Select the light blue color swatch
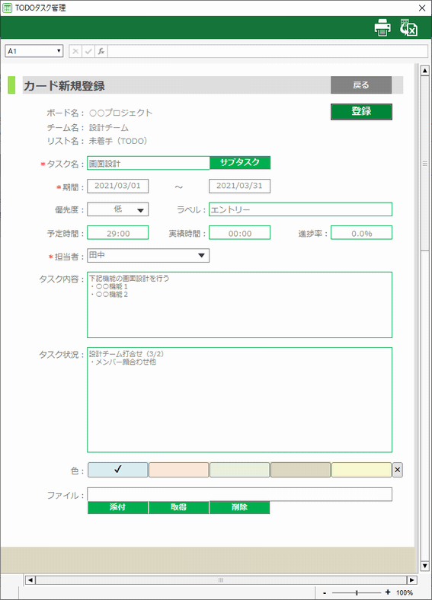 117,470
